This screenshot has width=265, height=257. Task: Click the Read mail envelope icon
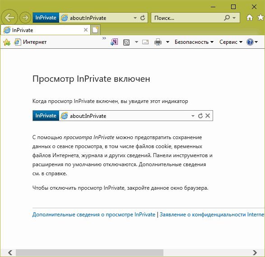pos(145,42)
